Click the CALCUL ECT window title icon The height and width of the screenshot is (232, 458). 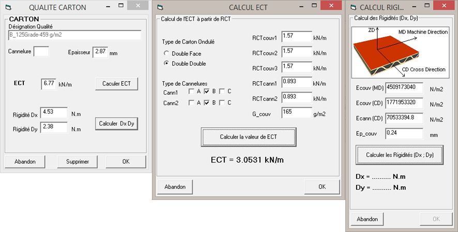(x=160, y=7)
